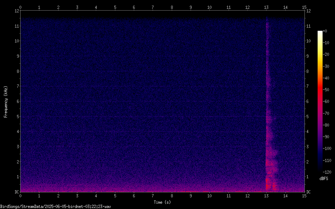
Task: Click the "10" tick on the bottom time axis
Action: point(210,196)
